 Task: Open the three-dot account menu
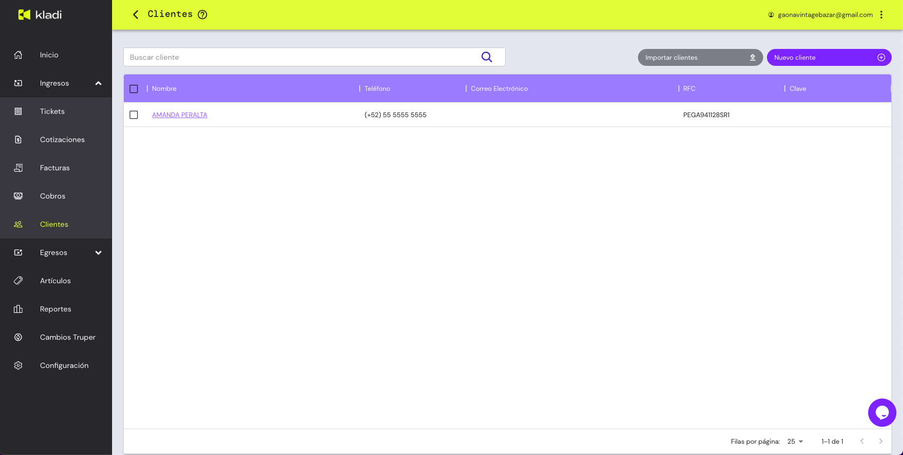(881, 15)
